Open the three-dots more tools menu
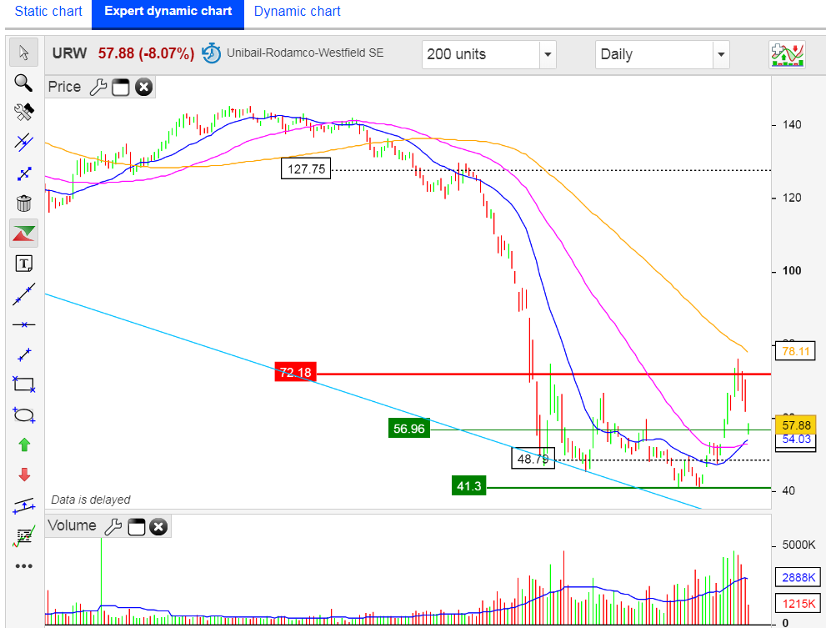The width and height of the screenshot is (826, 628). tap(23, 566)
